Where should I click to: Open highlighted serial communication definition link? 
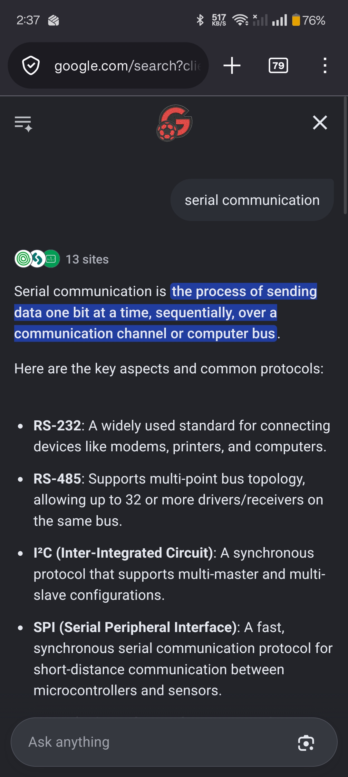point(166,312)
